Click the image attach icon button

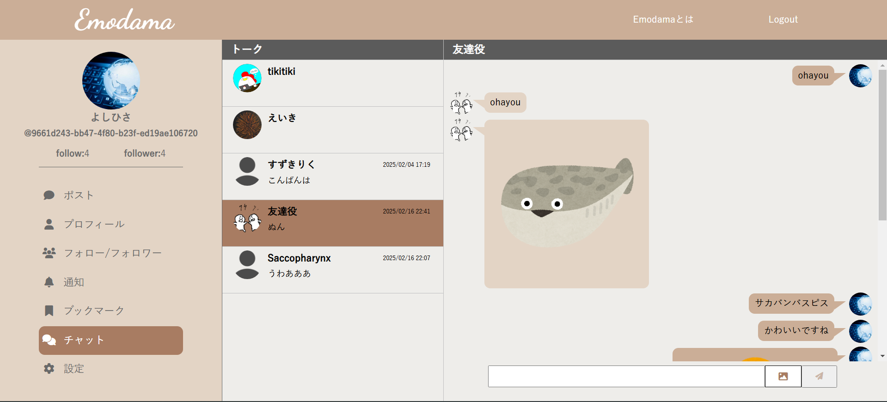coord(783,376)
